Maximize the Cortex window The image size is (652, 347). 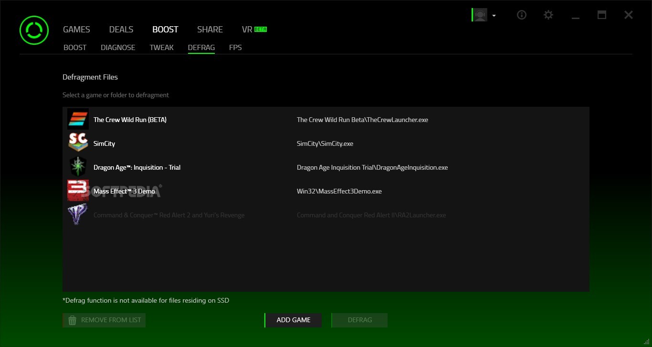click(602, 15)
